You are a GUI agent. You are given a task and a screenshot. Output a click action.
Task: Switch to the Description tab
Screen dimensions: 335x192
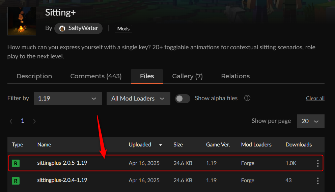point(34,76)
